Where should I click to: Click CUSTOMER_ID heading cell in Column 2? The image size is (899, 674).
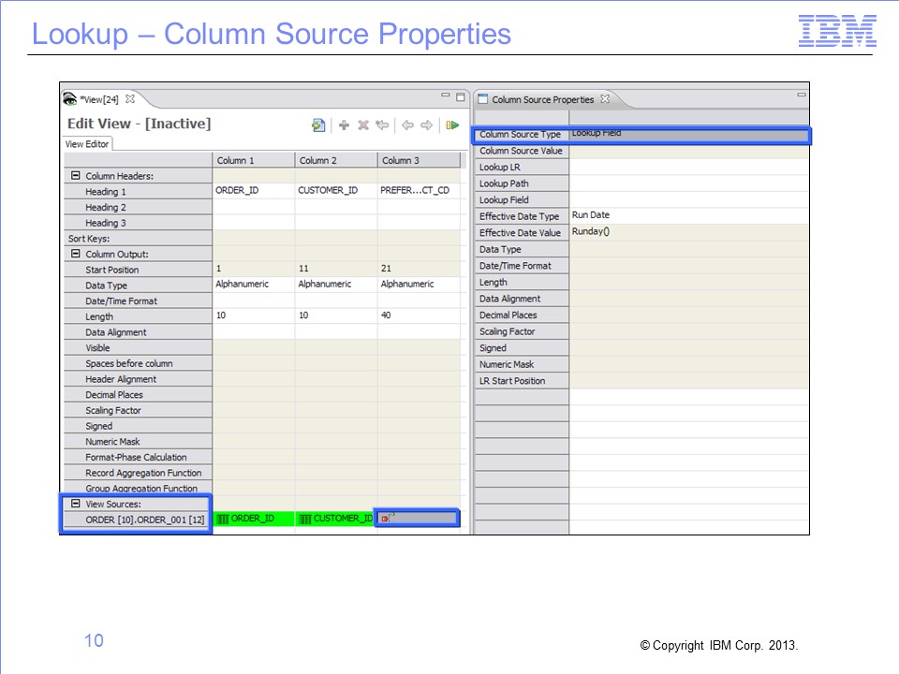pyautogui.click(x=336, y=190)
